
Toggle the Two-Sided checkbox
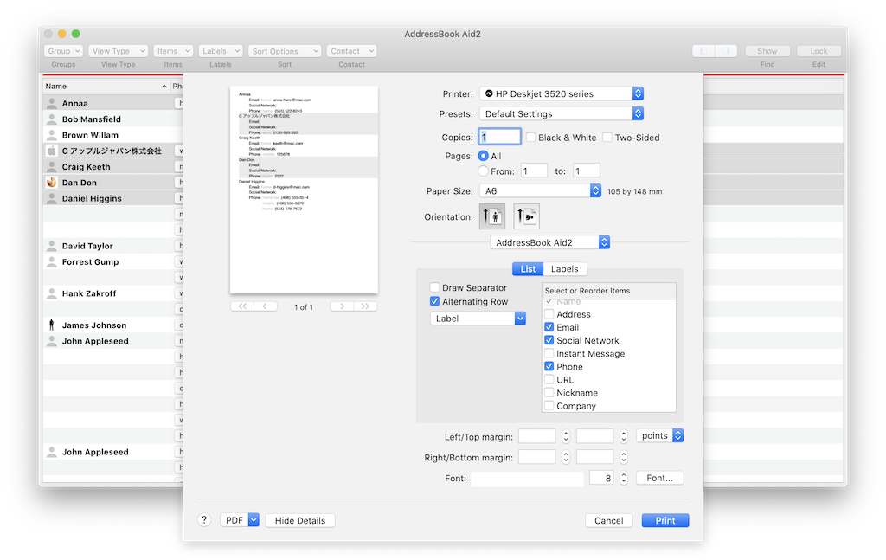[x=607, y=138]
